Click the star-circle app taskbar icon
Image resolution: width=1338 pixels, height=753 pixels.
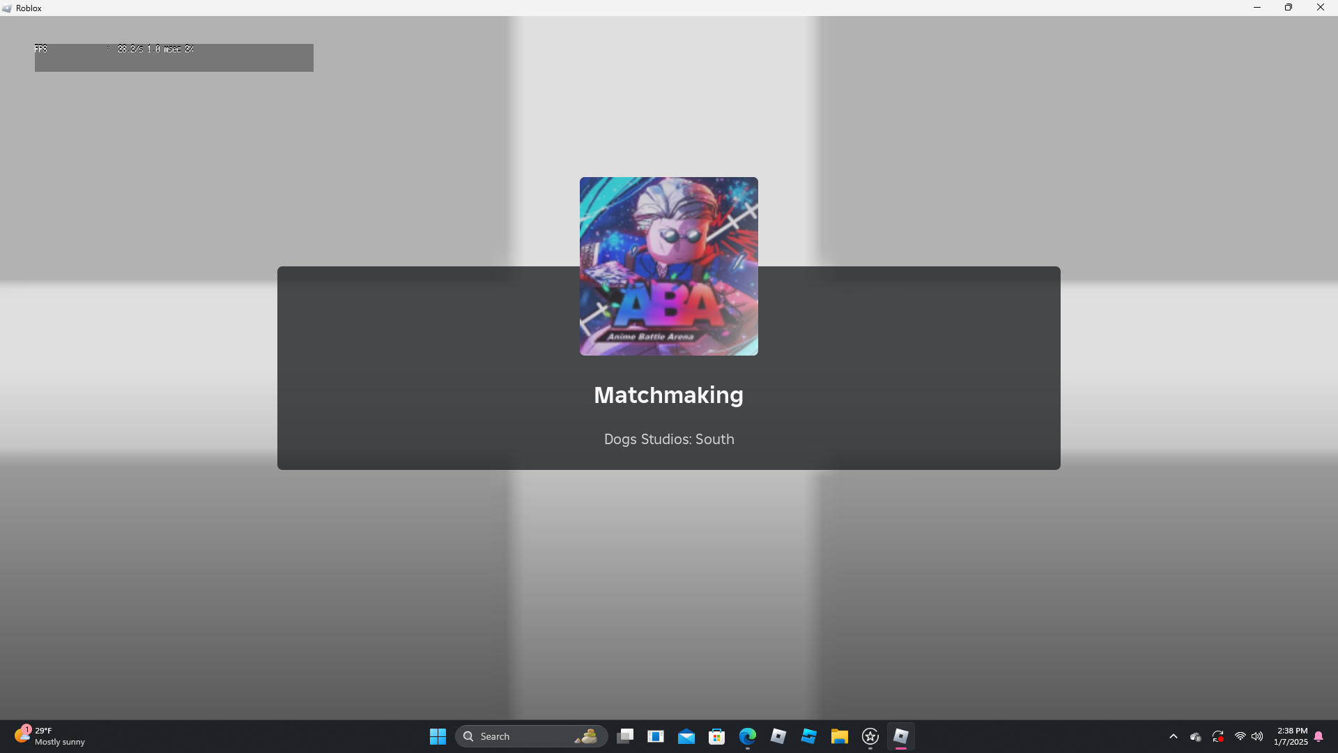pos(870,736)
